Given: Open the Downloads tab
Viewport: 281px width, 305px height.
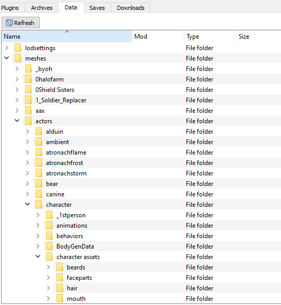Looking at the screenshot, I should [131, 8].
